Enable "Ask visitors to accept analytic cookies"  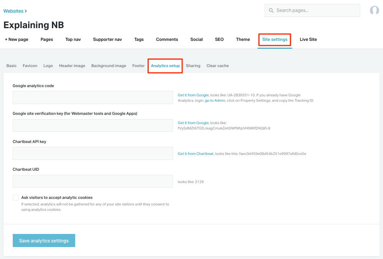coord(15,197)
